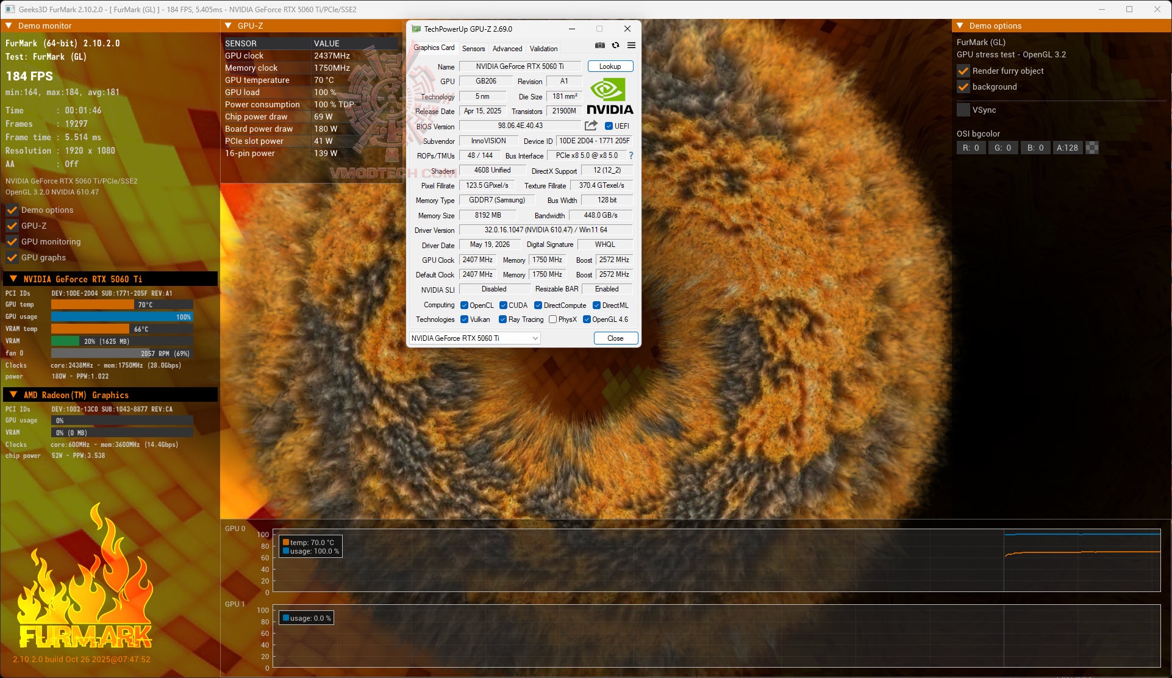Switch to the Advanced tab in GPU-Z
Screen dimensions: 1172x678
[x=507, y=49]
